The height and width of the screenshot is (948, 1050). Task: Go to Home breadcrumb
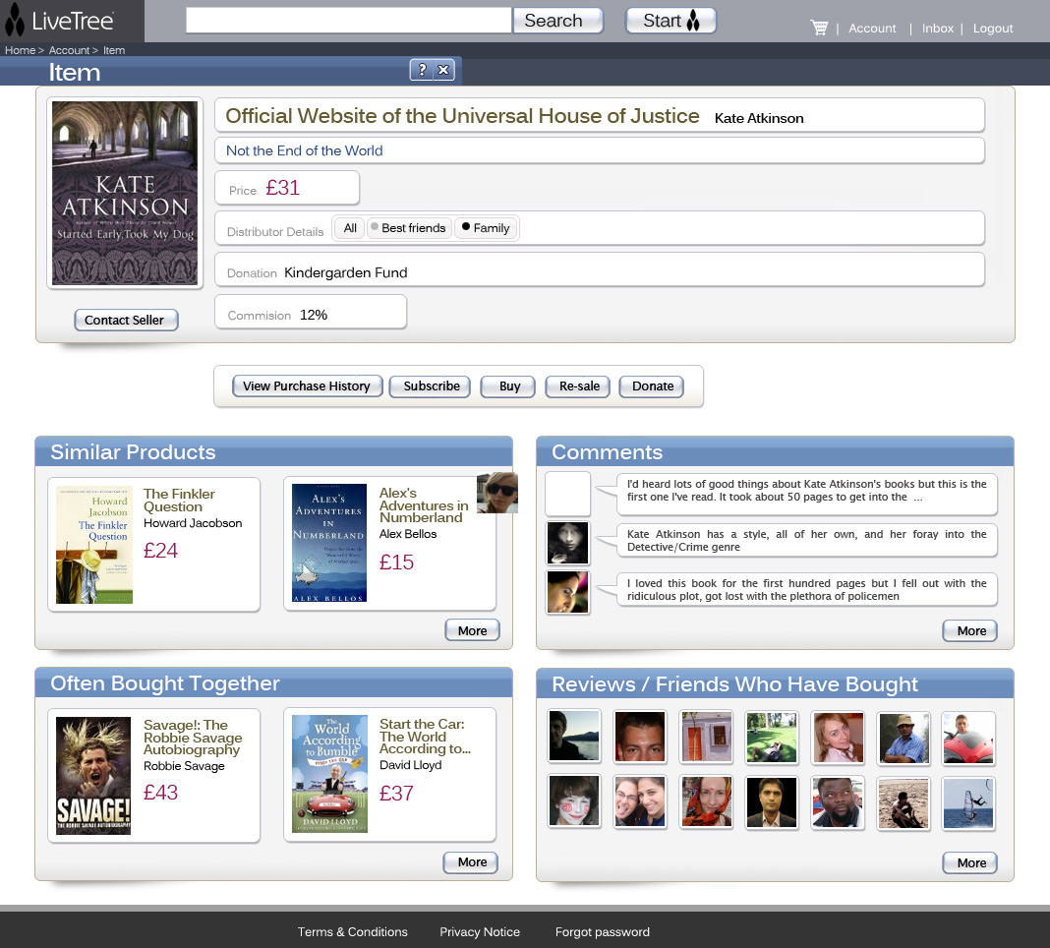click(20, 50)
